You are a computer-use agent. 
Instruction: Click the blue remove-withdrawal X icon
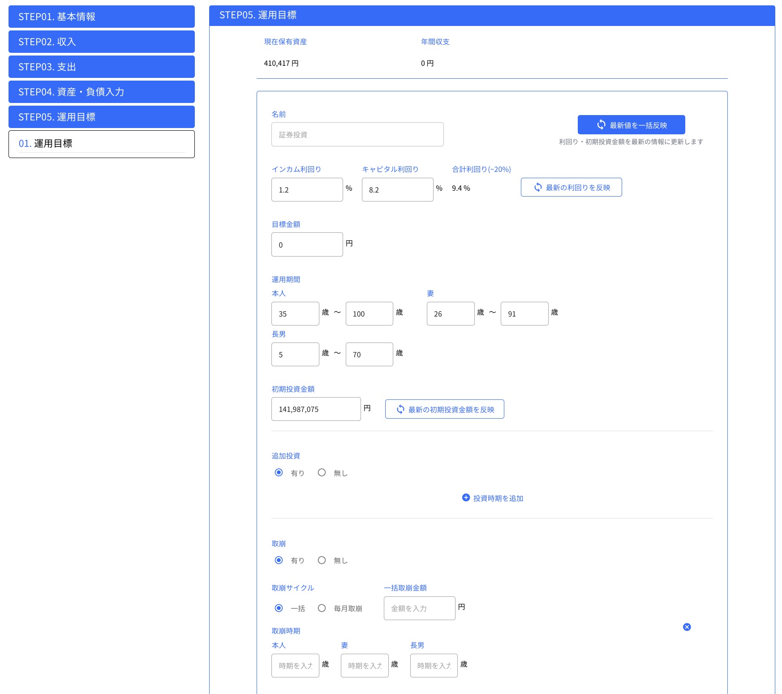click(x=687, y=627)
